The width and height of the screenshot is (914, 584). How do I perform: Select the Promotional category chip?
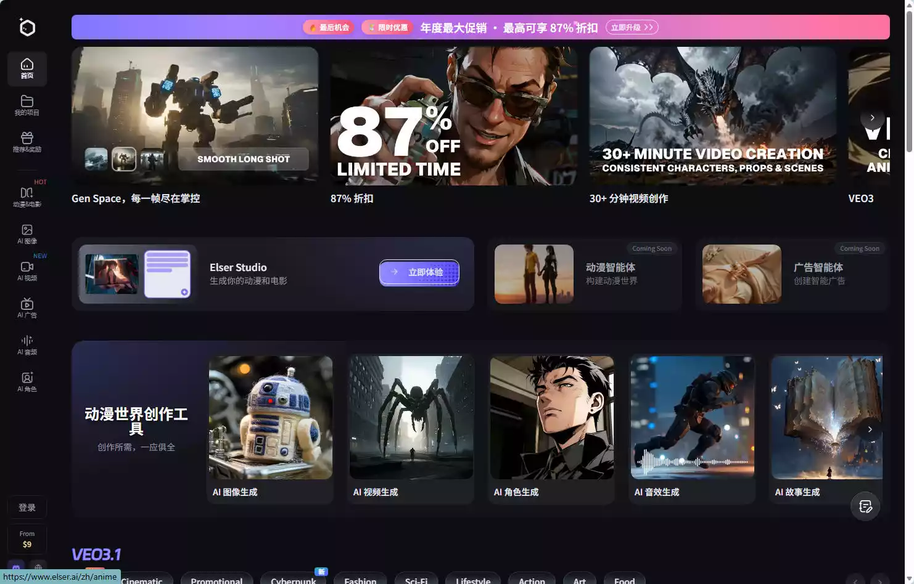coord(216,580)
